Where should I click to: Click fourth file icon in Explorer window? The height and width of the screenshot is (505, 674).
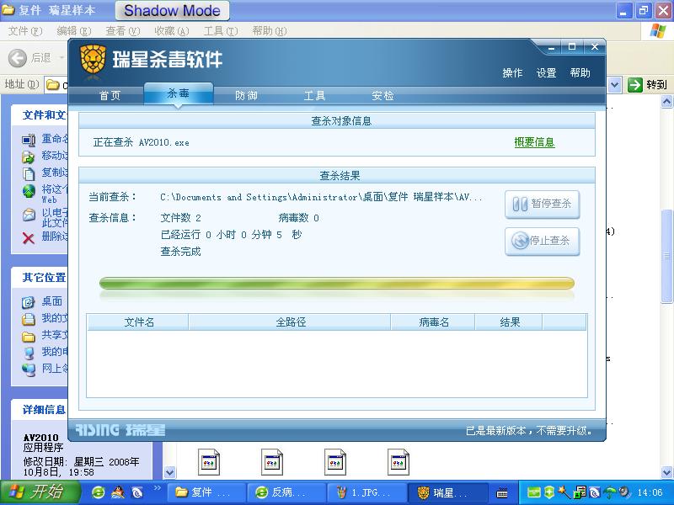398,462
